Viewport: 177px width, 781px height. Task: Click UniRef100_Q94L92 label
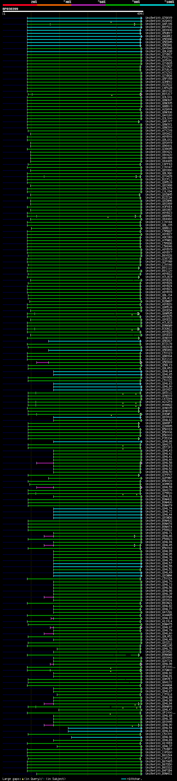(159, 673)
